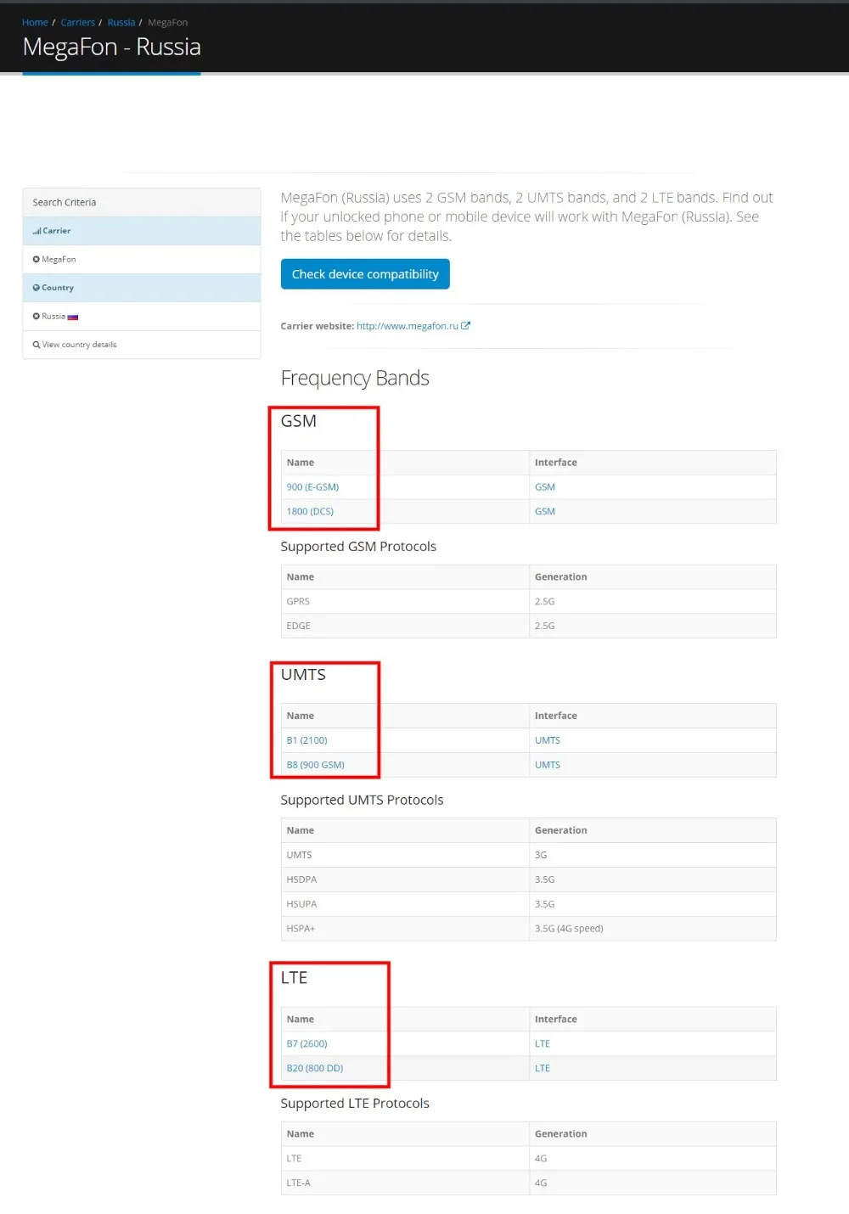The image size is (849, 1214).
Task: Open the megafon.ru carrier website link
Action: (x=408, y=326)
